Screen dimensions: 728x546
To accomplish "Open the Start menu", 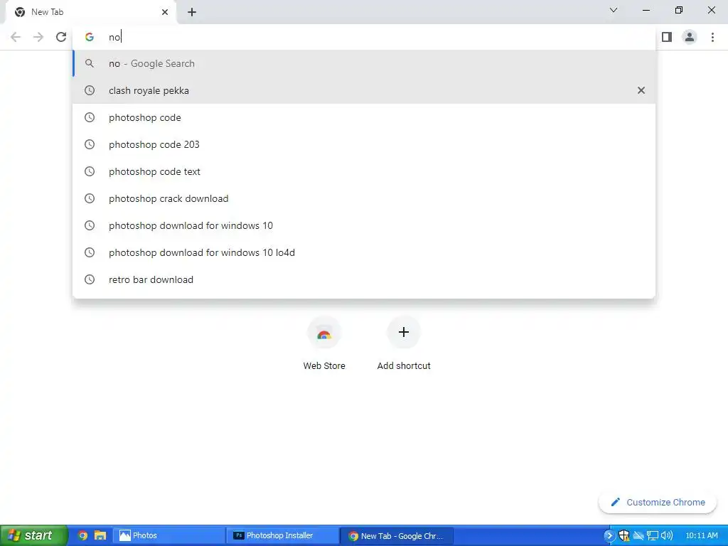I will point(34,535).
